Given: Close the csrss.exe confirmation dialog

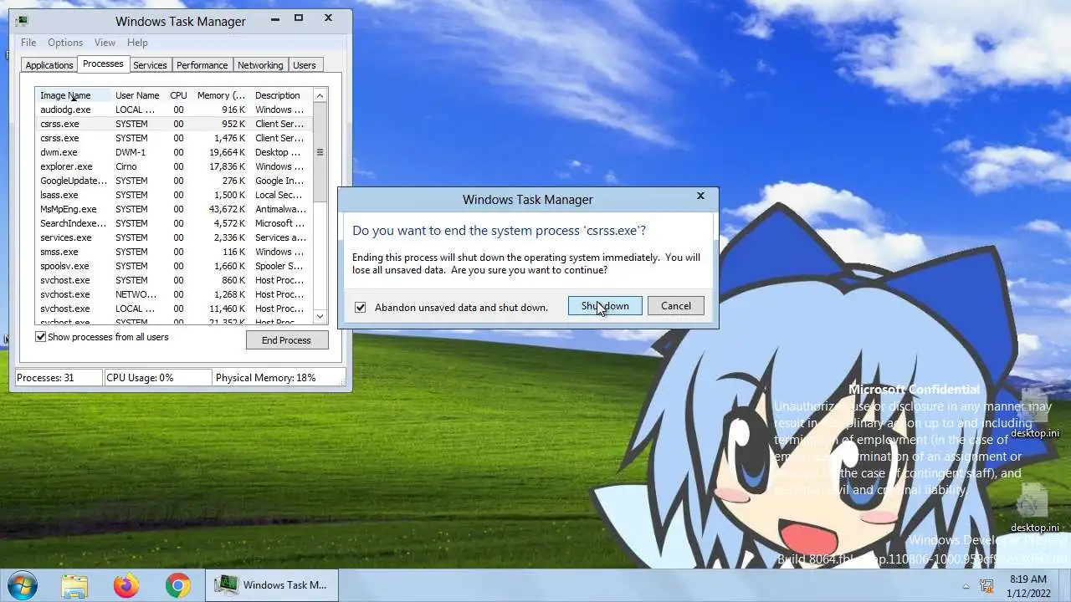Looking at the screenshot, I should click(x=700, y=196).
